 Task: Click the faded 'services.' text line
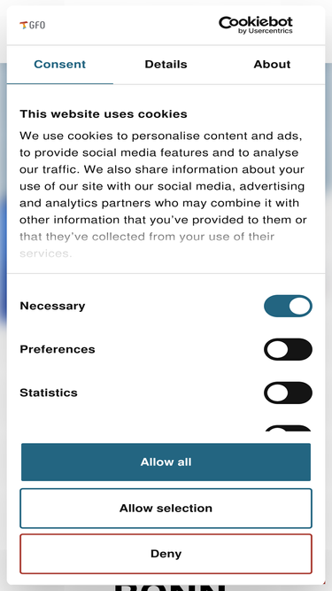[x=45, y=253]
